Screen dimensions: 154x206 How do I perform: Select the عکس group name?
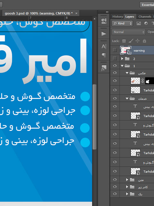point(142,73)
